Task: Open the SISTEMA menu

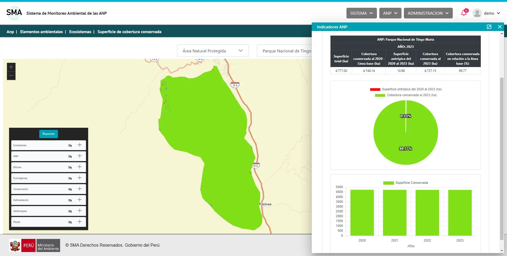Action: coord(361,13)
